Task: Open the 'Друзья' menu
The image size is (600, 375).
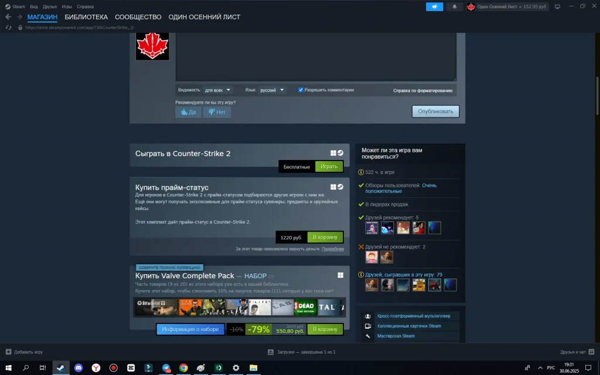Action: (x=49, y=6)
